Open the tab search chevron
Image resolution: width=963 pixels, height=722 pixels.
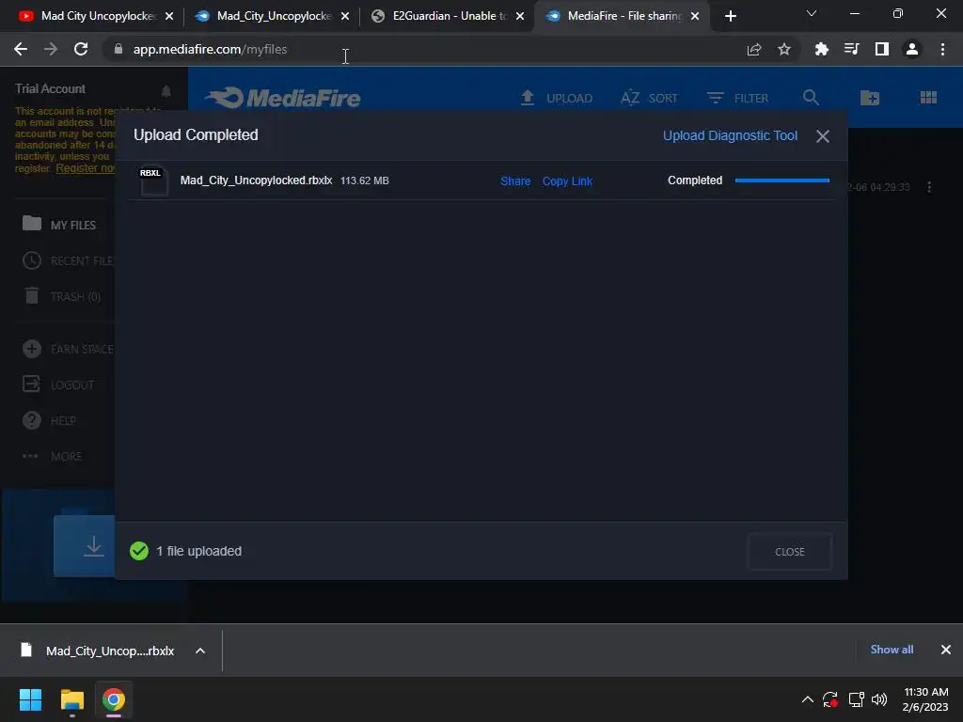pyautogui.click(x=811, y=13)
